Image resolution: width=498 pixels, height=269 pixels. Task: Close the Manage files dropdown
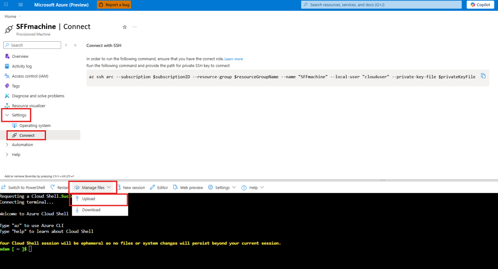(x=93, y=187)
